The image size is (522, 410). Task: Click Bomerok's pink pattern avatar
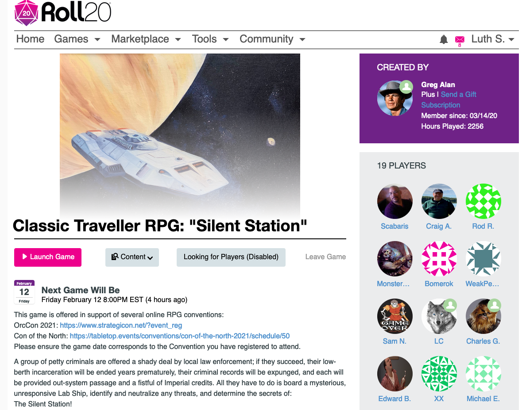pyautogui.click(x=439, y=259)
